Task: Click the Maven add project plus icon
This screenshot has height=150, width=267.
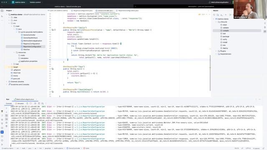Action: pyautogui.click(x=226, y=15)
